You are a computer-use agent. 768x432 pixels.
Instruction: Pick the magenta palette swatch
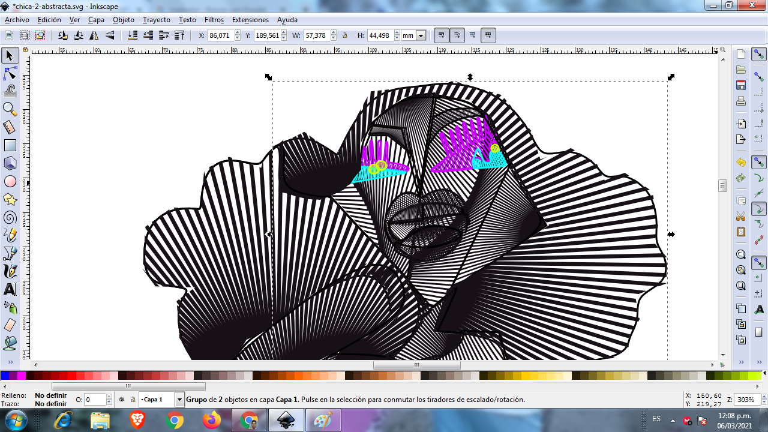22,376
